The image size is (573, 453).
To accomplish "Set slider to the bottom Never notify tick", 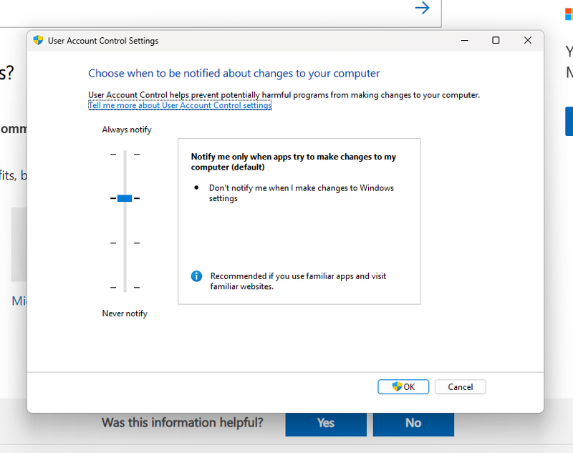I will [125, 287].
